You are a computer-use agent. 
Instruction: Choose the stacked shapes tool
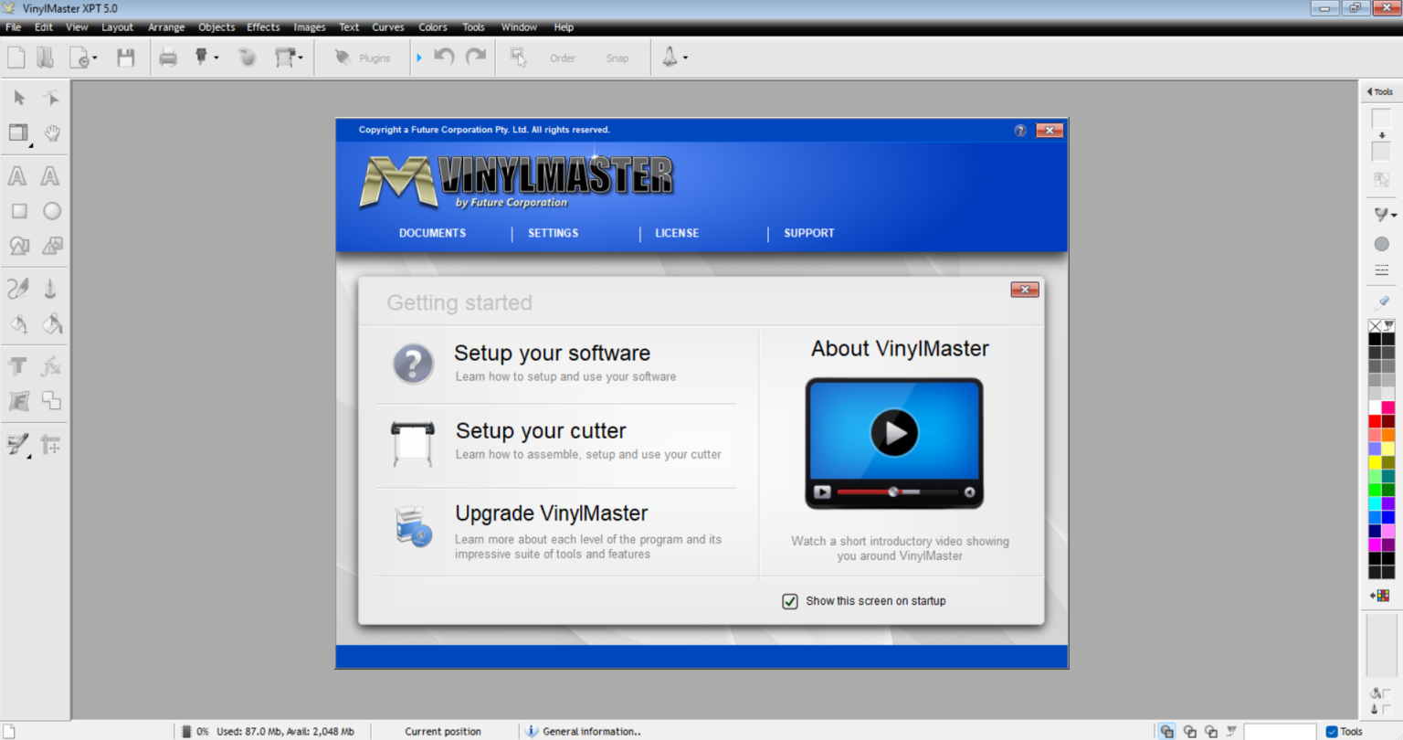tap(52, 245)
